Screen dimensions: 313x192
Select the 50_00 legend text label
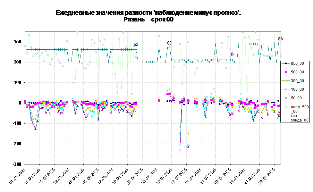(x=296, y=98)
